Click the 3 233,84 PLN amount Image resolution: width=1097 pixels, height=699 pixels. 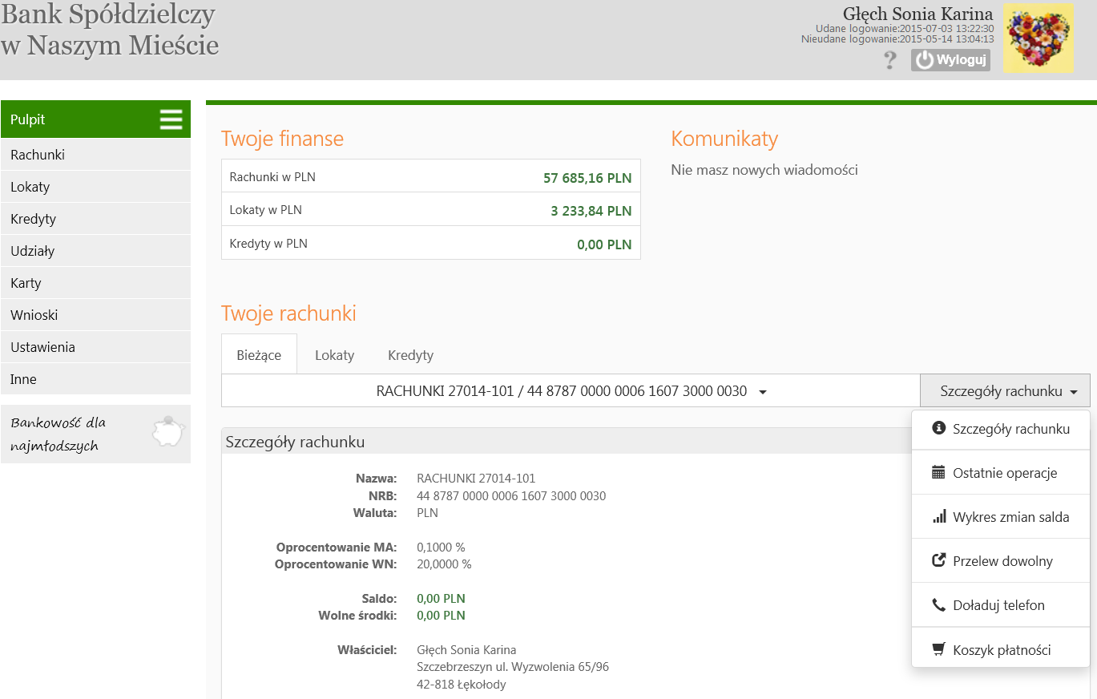click(591, 211)
